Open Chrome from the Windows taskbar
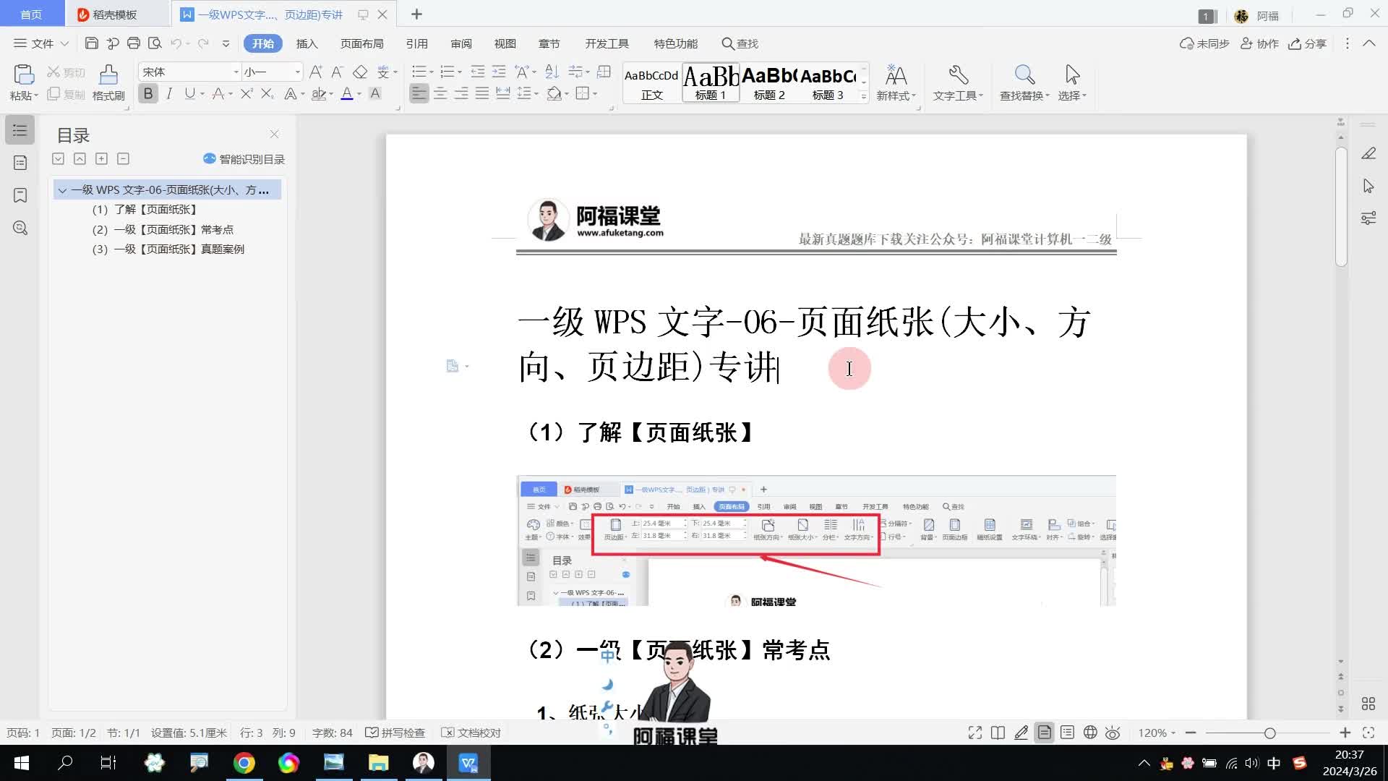 click(x=244, y=763)
